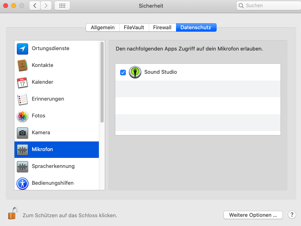The height and width of the screenshot is (226, 301).
Task: Switch to the Allgemein tab
Action: click(102, 28)
